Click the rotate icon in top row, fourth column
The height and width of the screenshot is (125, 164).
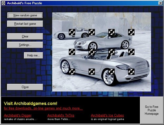131,32
